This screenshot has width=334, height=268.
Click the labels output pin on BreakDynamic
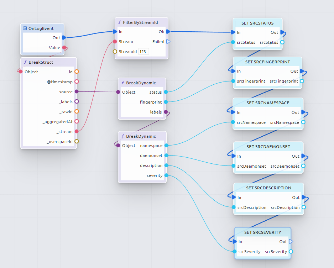(x=166, y=112)
